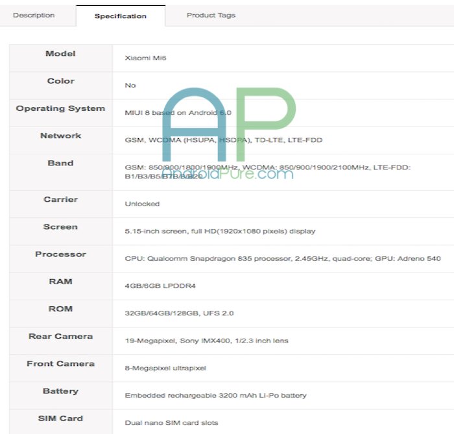
Task: Click the Carrier row label
Action: [x=60, y=199]
